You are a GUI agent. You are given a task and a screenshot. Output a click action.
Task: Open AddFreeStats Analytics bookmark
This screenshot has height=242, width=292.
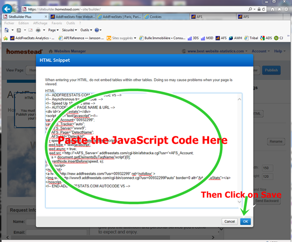[x=32, y=38]
